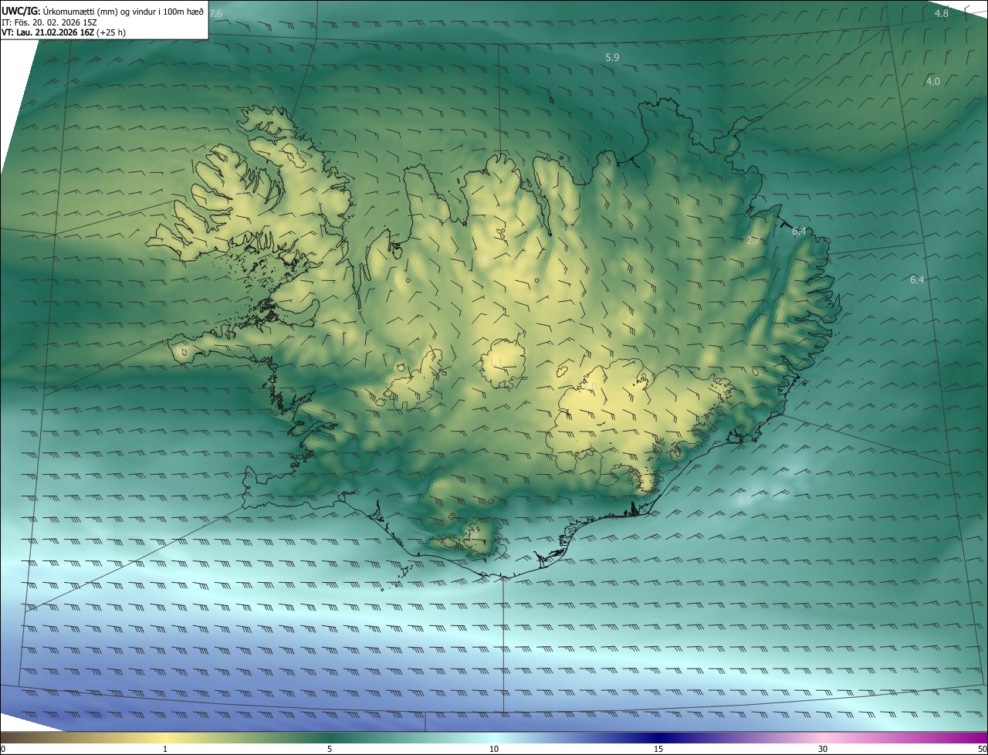Select the 2.7 value in east Iceland

pos(753,241)
